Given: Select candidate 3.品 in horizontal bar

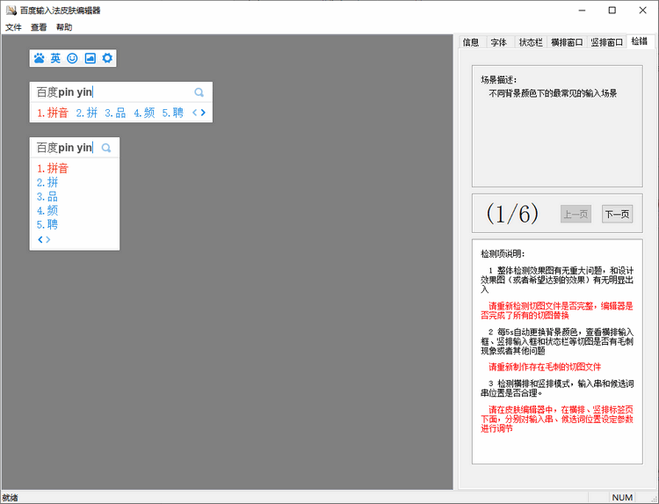Looking at the screenshot, I should tap(115, 113).
